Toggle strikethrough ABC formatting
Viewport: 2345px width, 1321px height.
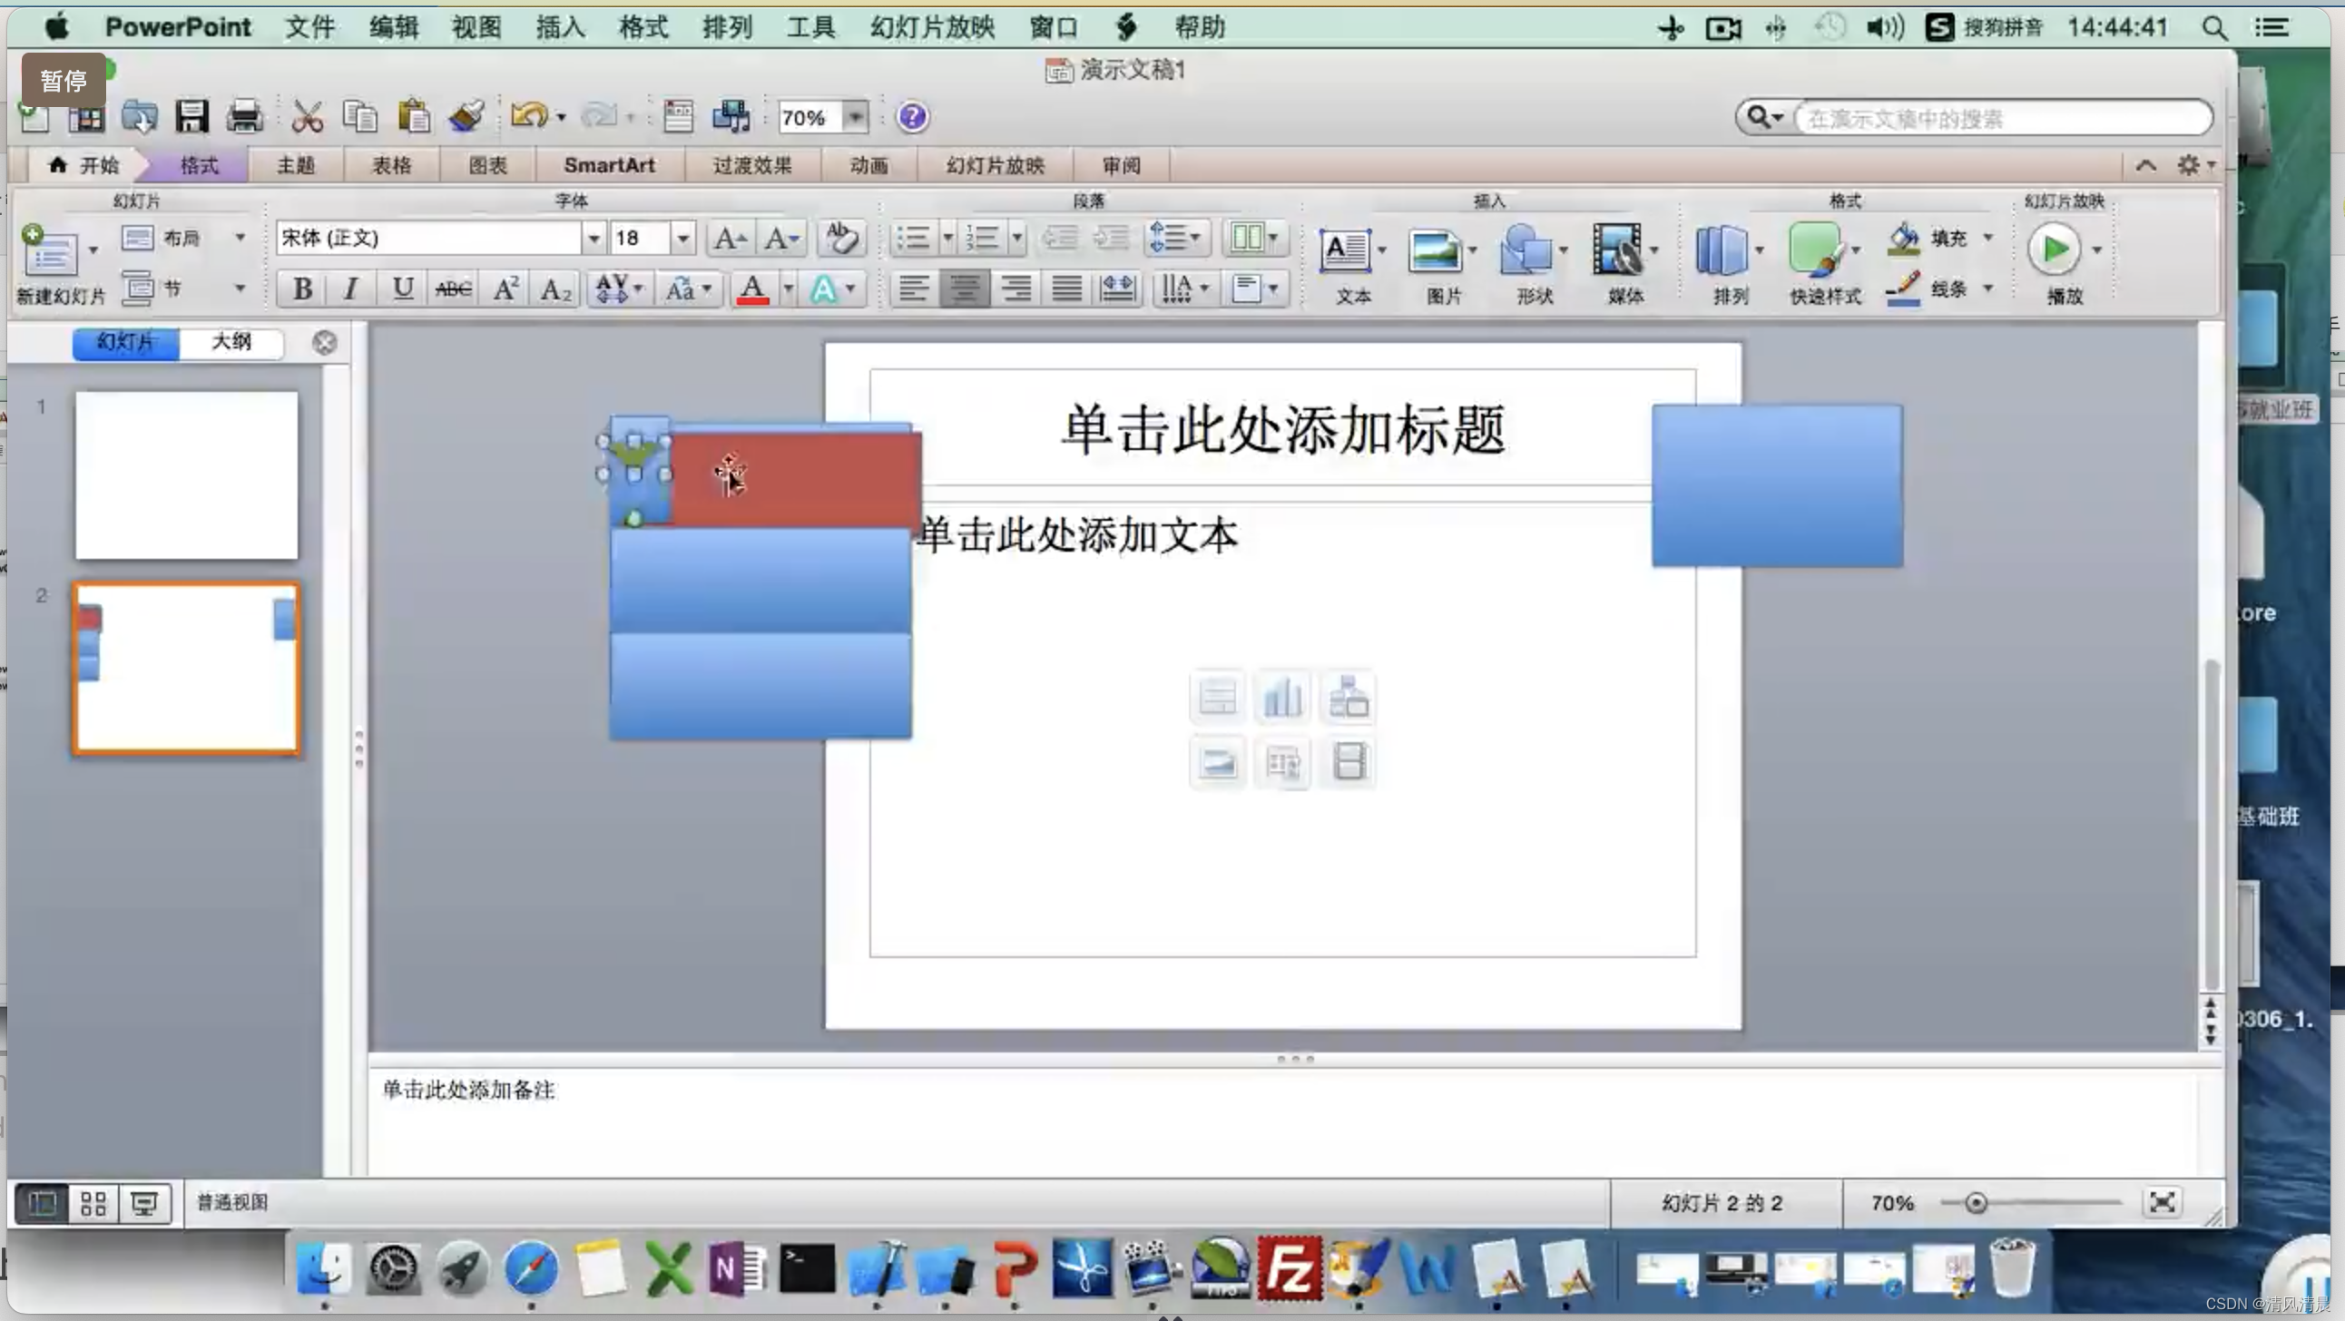coord(453,289)
